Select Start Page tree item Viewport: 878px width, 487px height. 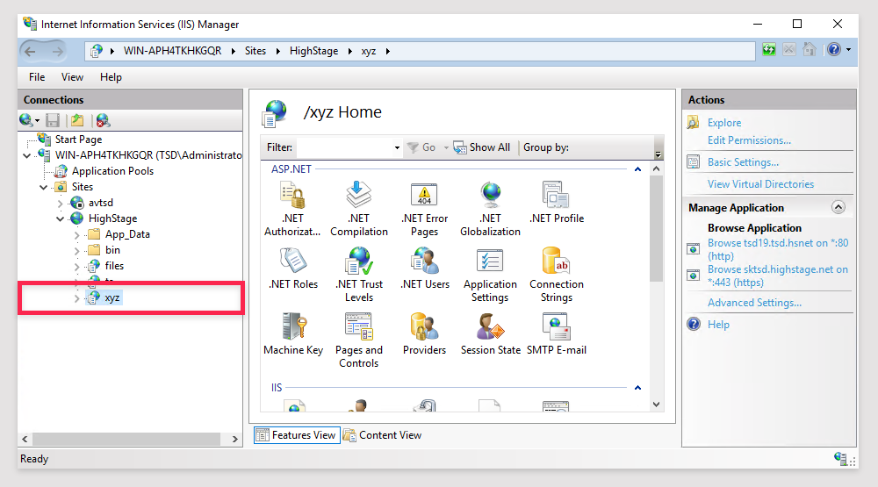[x=78, y=140]
